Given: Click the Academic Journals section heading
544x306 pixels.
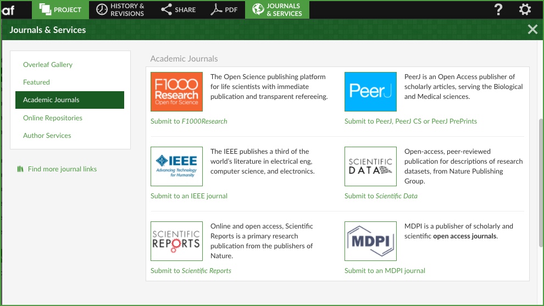Looking at the screenshot, I should (184, 59).
